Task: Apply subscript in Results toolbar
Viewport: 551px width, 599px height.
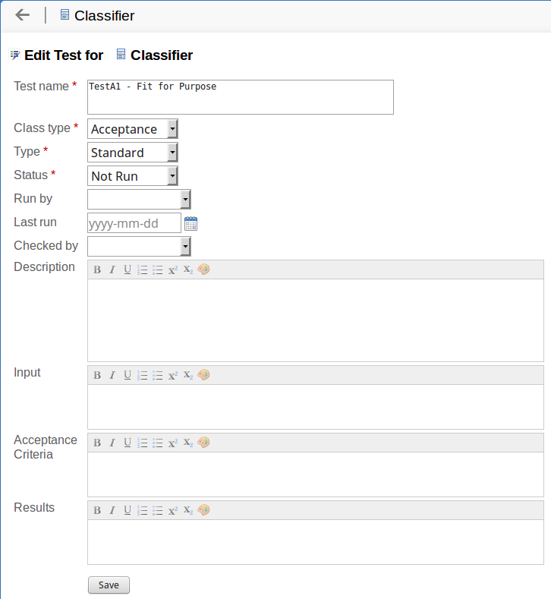Action: click(188, 510)
